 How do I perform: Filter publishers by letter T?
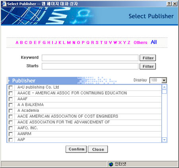click(101, 43)
